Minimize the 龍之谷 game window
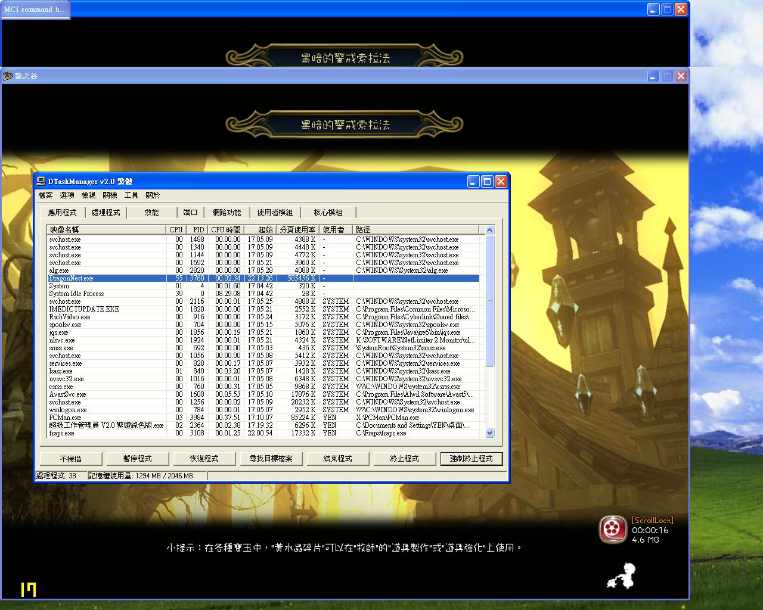This screenshot has height=610, width=763. point(653,76)
